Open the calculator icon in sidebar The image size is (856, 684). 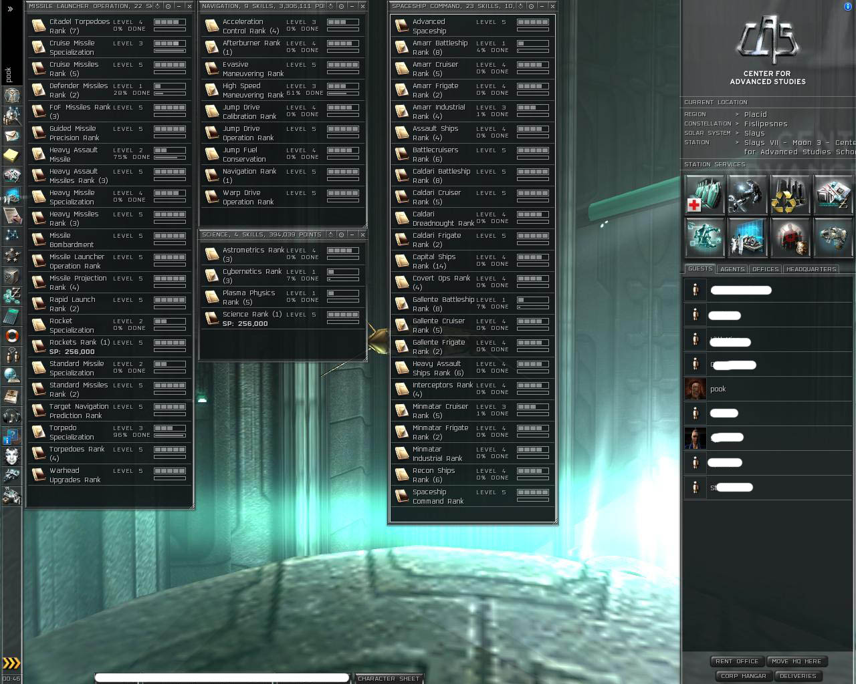coord(12,315)
